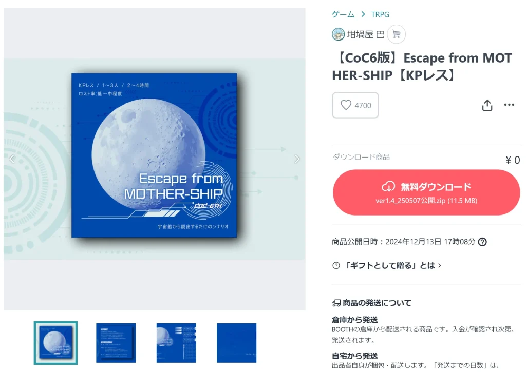The image size is (526, 372).
Task: Click the main Escape from MOTHER-SHIP cover image
Action: (x=154, y=155)
